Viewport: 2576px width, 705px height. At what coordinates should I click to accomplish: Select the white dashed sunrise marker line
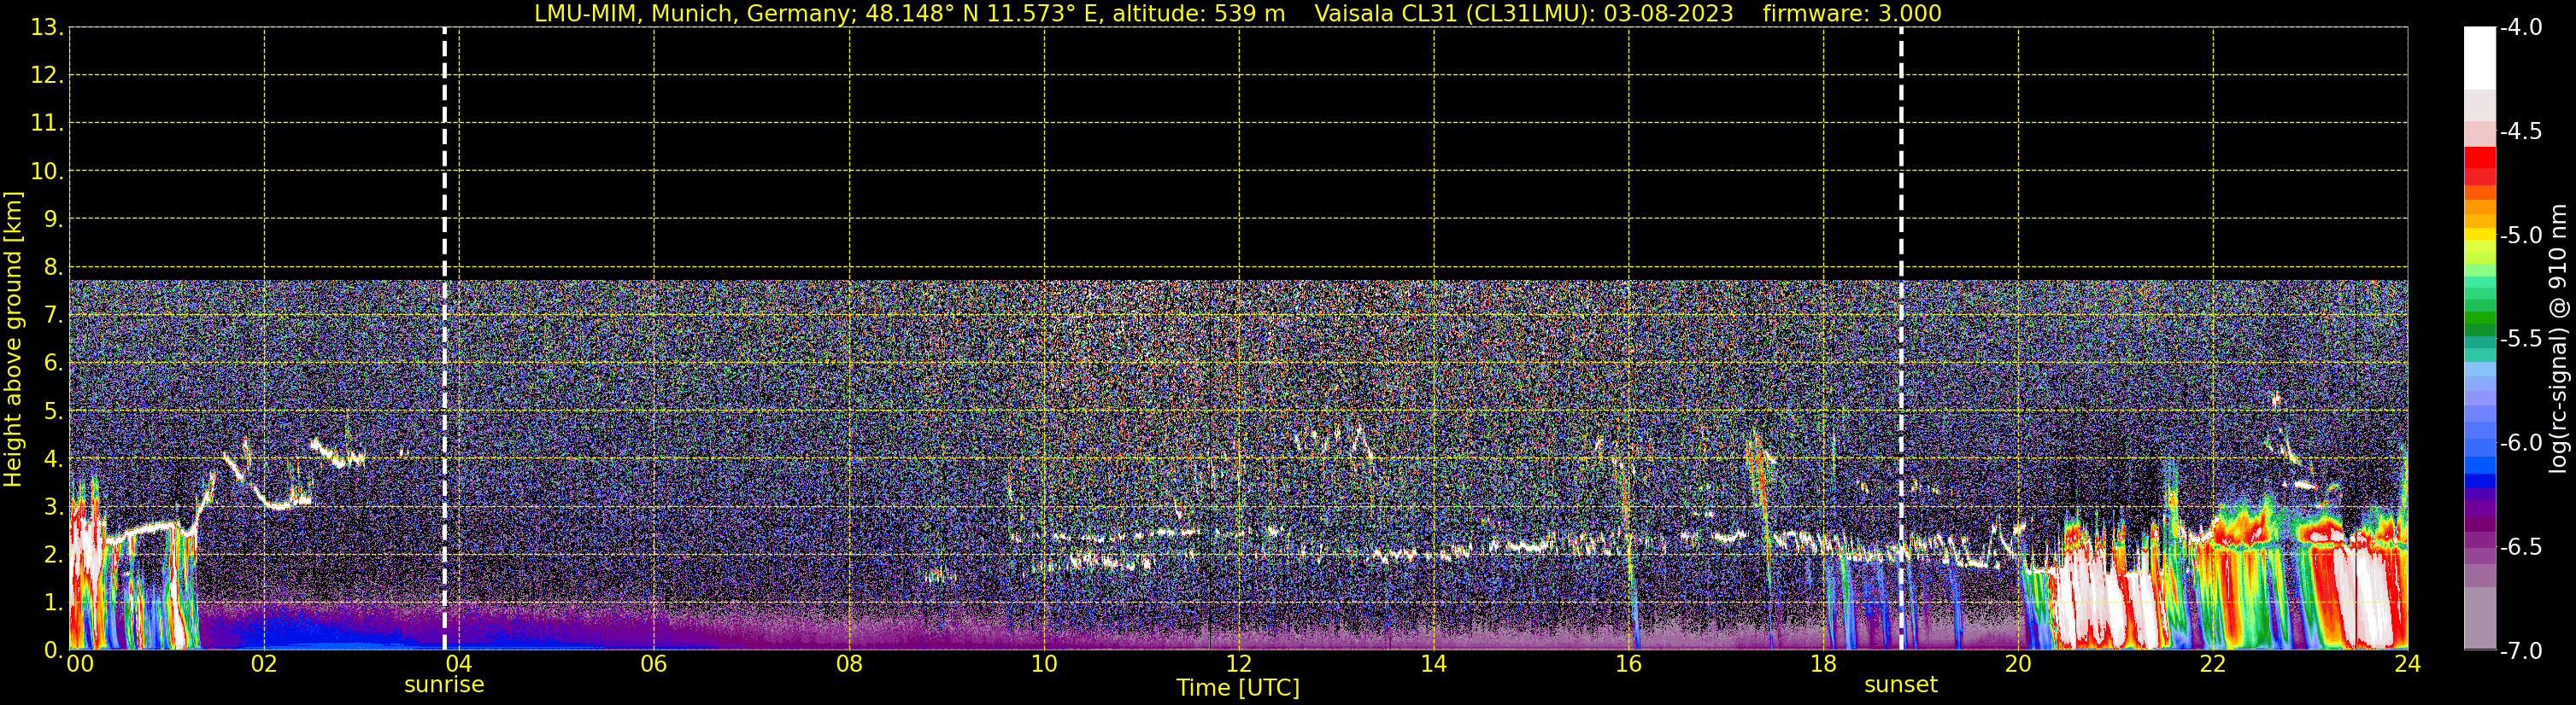click(x=445, y=339)
